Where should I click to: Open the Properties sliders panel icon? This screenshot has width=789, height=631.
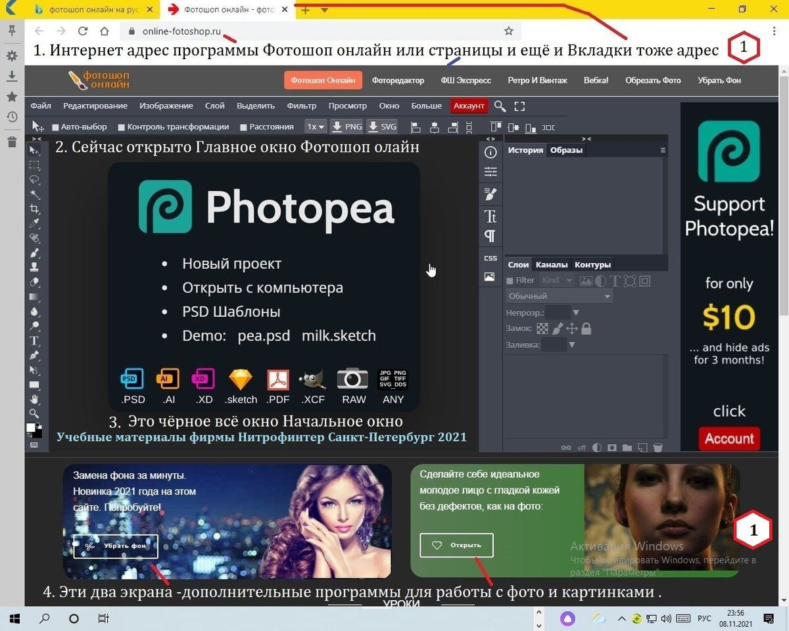click(490, 172)
